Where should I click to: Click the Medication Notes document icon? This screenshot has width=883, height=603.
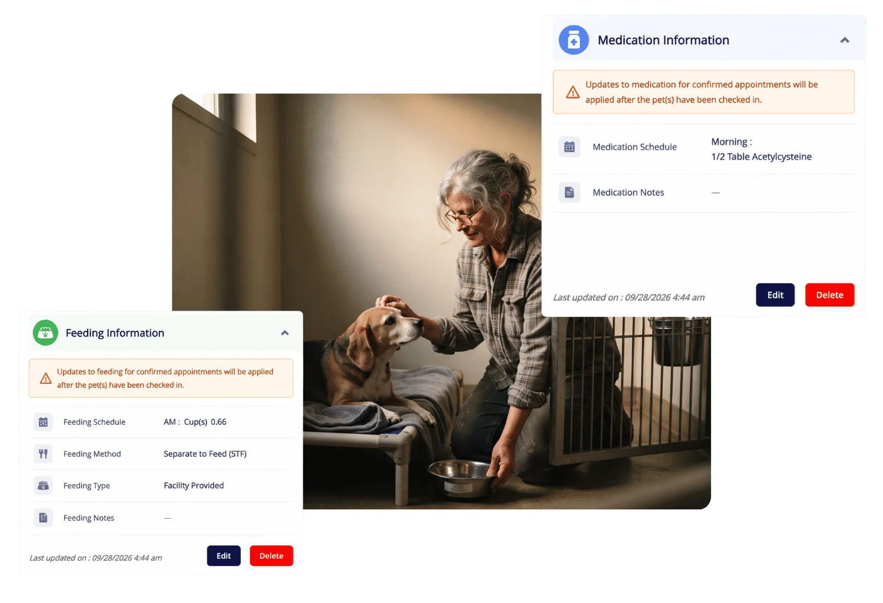click(569, 193)
